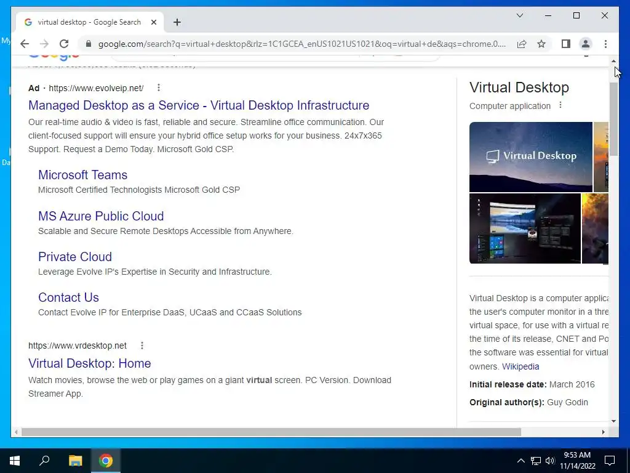The image size is (630, 473).
Task: Click the vertical scrollbar thumb
Action: click(x=613, y=119)
